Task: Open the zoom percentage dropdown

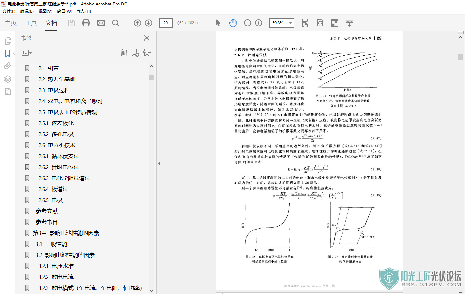Action: tap(291, 23)
